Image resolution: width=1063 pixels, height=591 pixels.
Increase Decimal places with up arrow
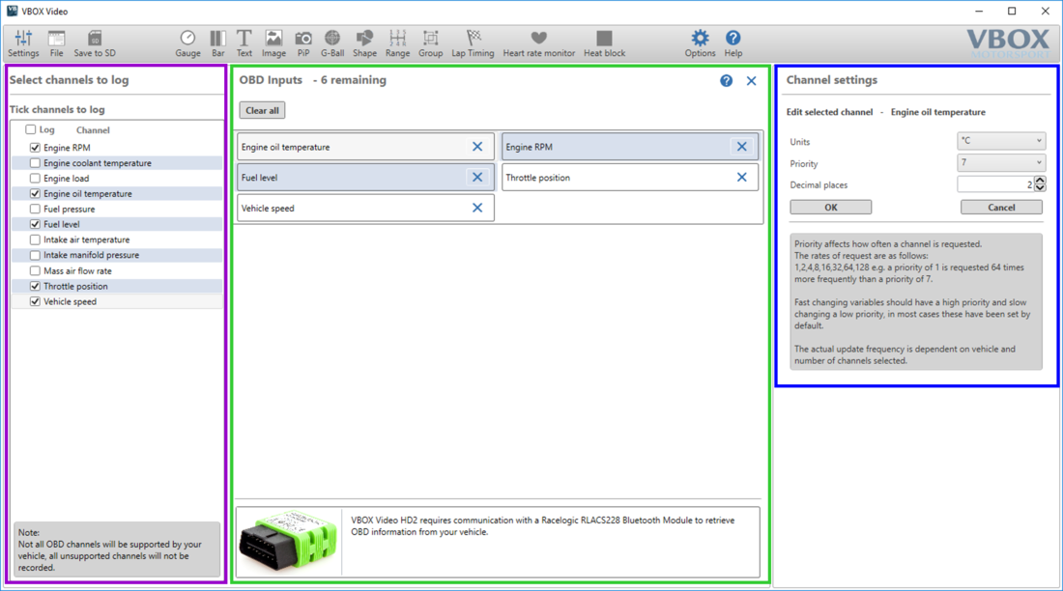pos(1040,181)
